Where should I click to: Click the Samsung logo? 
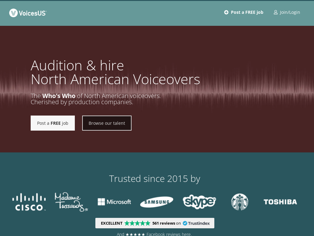tap(157, 202)
